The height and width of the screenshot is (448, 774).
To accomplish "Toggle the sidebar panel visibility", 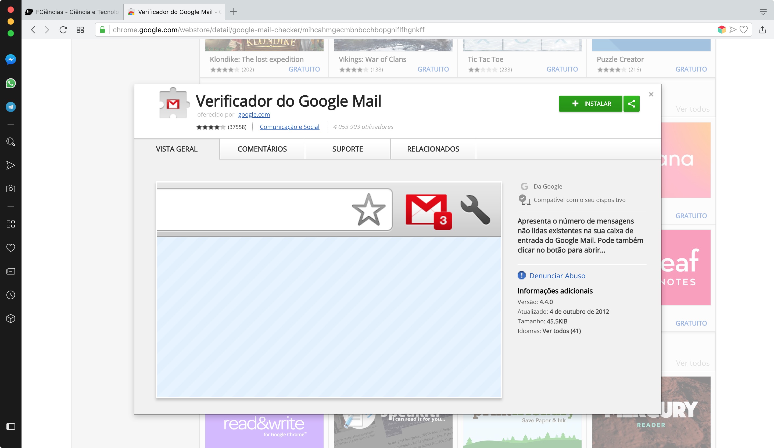I will click(x=11, y=426).
